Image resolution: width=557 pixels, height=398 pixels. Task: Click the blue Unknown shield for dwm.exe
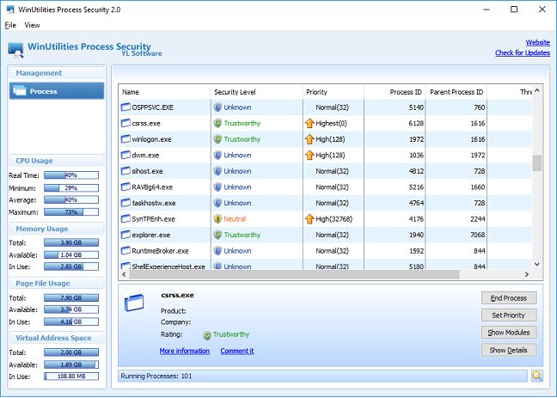[x=217, y=156]
